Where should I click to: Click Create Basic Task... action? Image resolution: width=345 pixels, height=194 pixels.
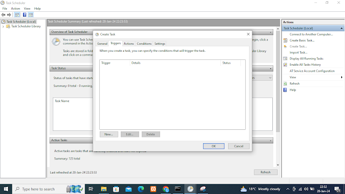[302, 40]
